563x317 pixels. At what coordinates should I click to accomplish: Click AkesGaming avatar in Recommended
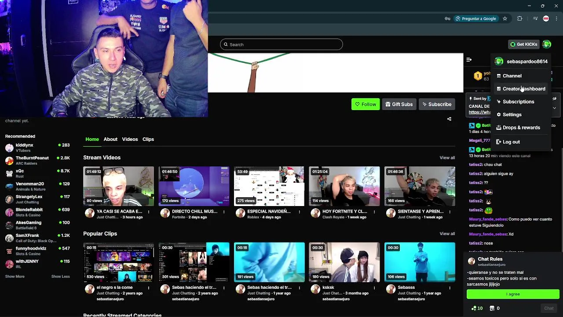(9, 225)
